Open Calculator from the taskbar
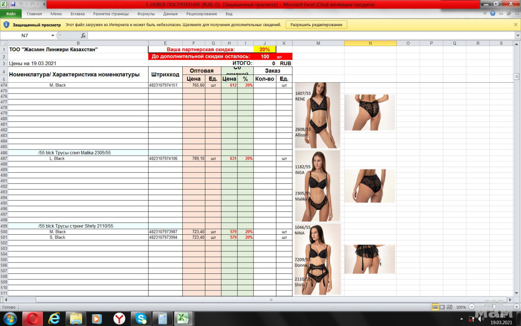This screenshot has width=521, height=326. tap(163, 318)
